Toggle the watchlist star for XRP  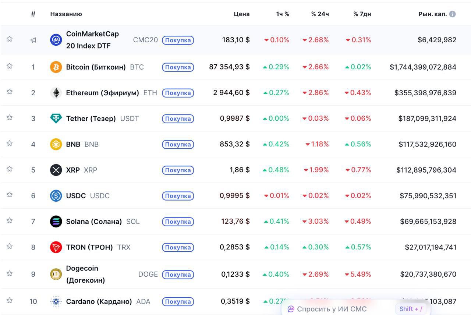tap(10, 169)
